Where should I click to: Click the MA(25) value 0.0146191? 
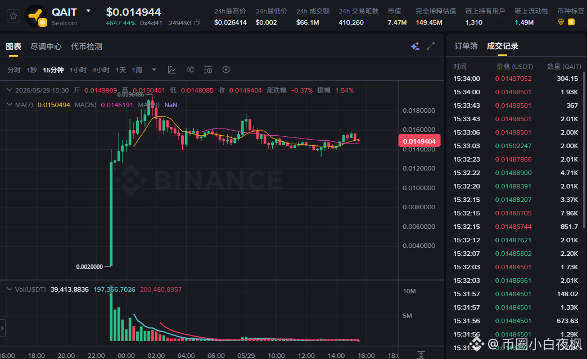(117, 105)
